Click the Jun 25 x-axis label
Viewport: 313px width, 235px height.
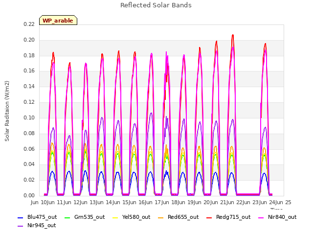pos(284,202)
